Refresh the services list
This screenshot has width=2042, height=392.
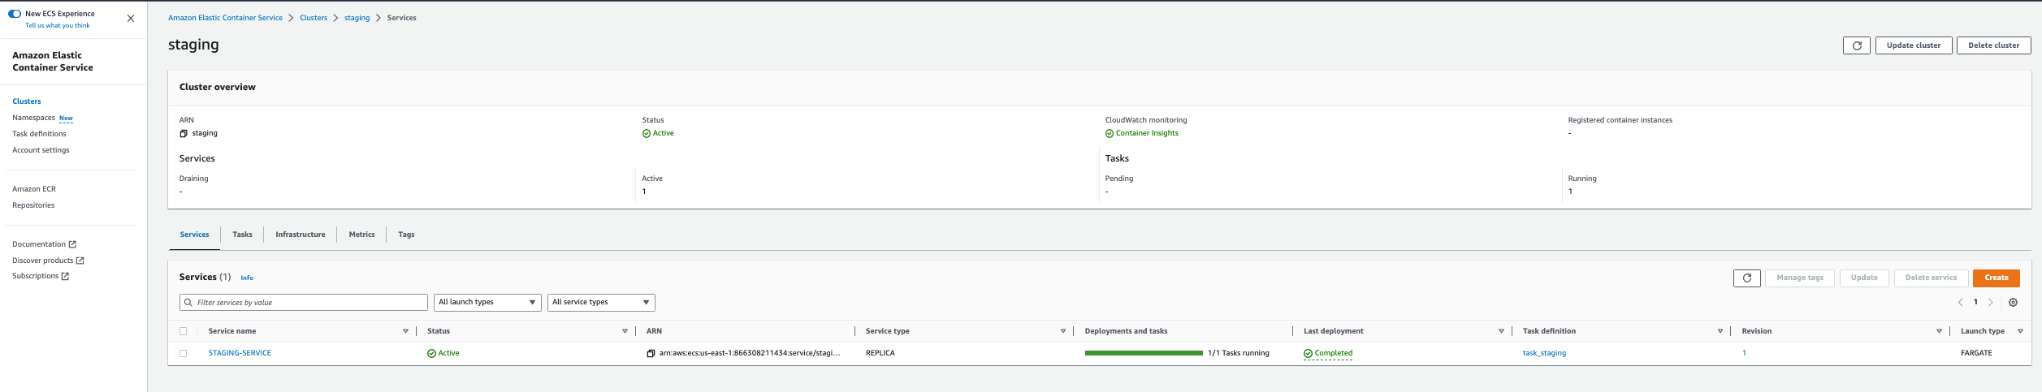click(x=1746, y=278)
